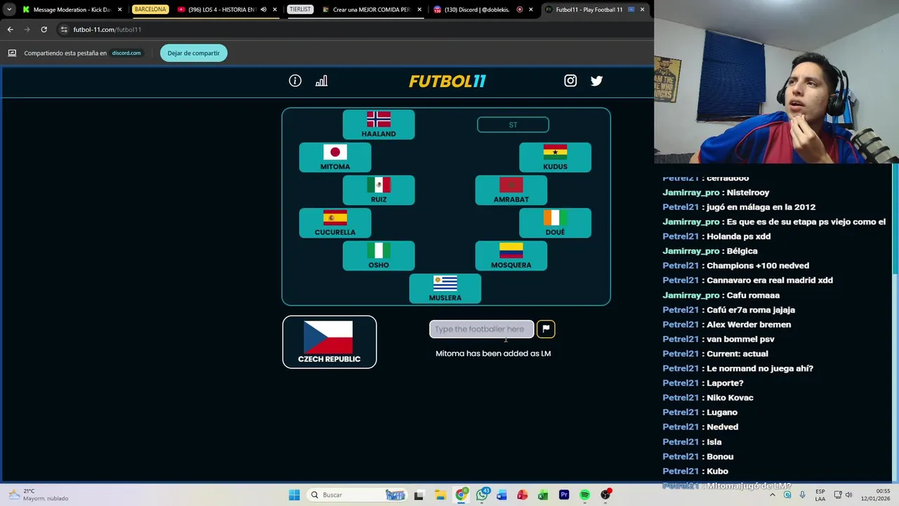
Task: Click the browser forward arrow
Action: [27, 30]
